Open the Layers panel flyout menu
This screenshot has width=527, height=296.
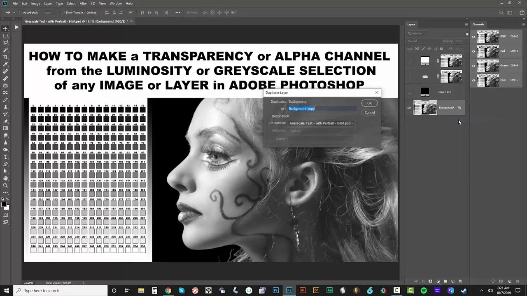coord(466,24)
